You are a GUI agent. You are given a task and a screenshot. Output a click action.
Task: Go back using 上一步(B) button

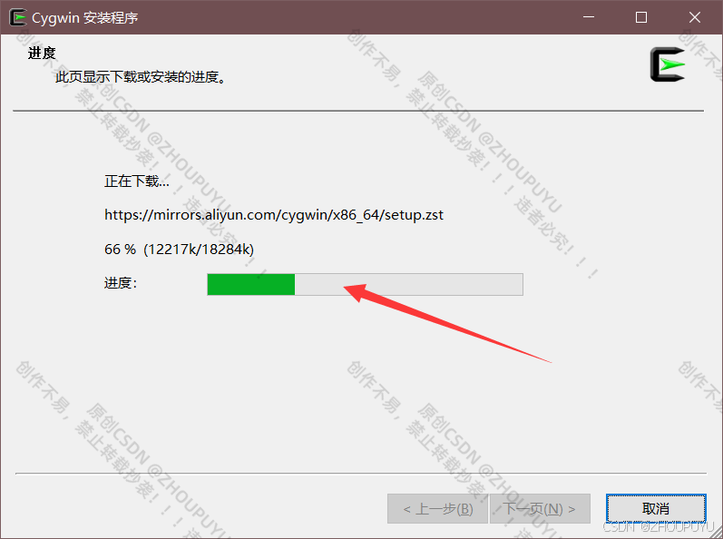pyautogui.click(x=437, y=508)
